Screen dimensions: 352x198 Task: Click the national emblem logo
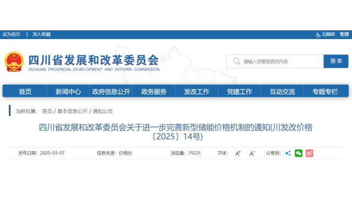(14, 62)
